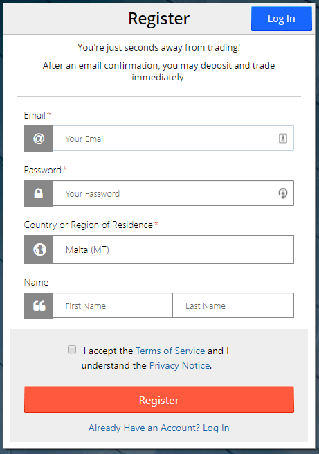The image size is (319, 454).
Task: Click the @ icon beside email field
Action: [x=39, y=139]
